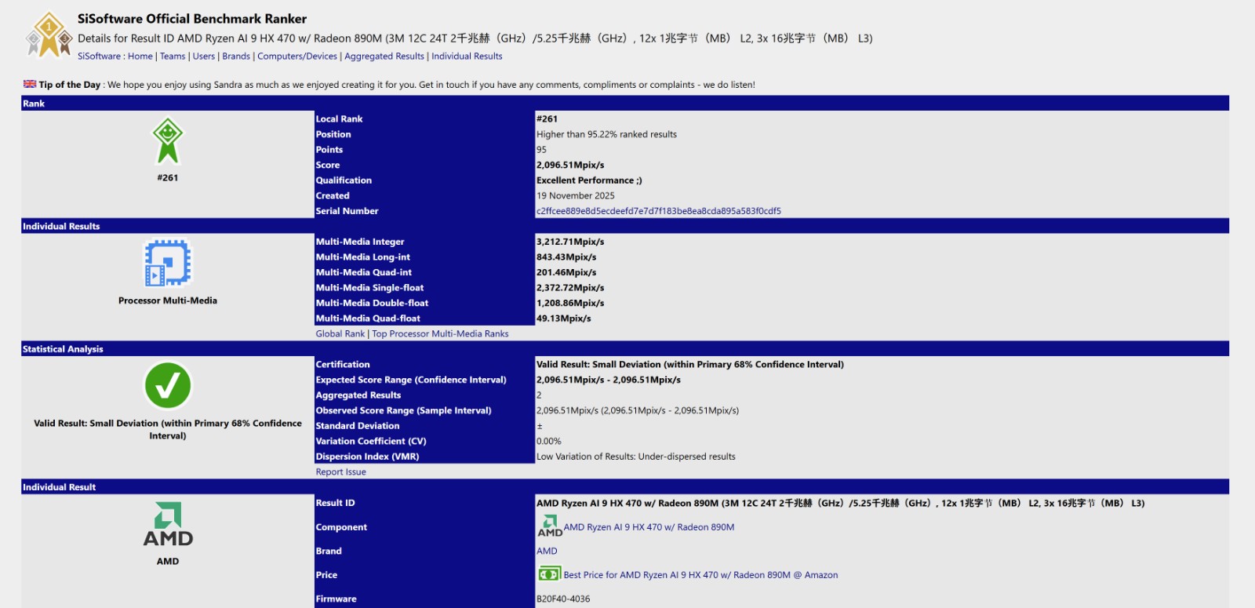The image size is (1255, 608).
Task: Click the green money icon beside Price
Action: (549, 574)
